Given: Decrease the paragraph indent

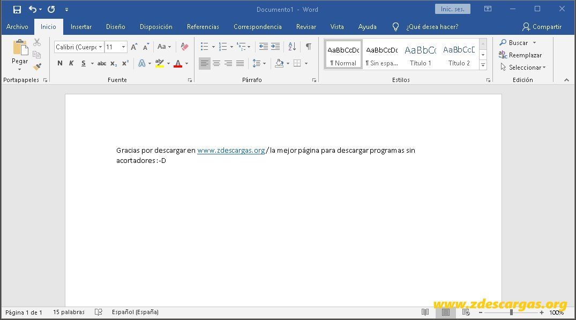Looking at the screenshot, I should pos(264,46).
